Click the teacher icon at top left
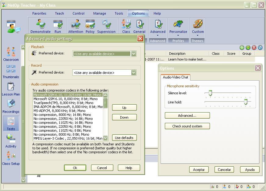Screen dimensions: 266x191 13,26
